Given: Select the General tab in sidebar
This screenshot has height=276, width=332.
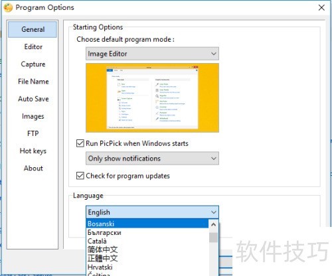Looking at the screenshot, I should 33,29.
